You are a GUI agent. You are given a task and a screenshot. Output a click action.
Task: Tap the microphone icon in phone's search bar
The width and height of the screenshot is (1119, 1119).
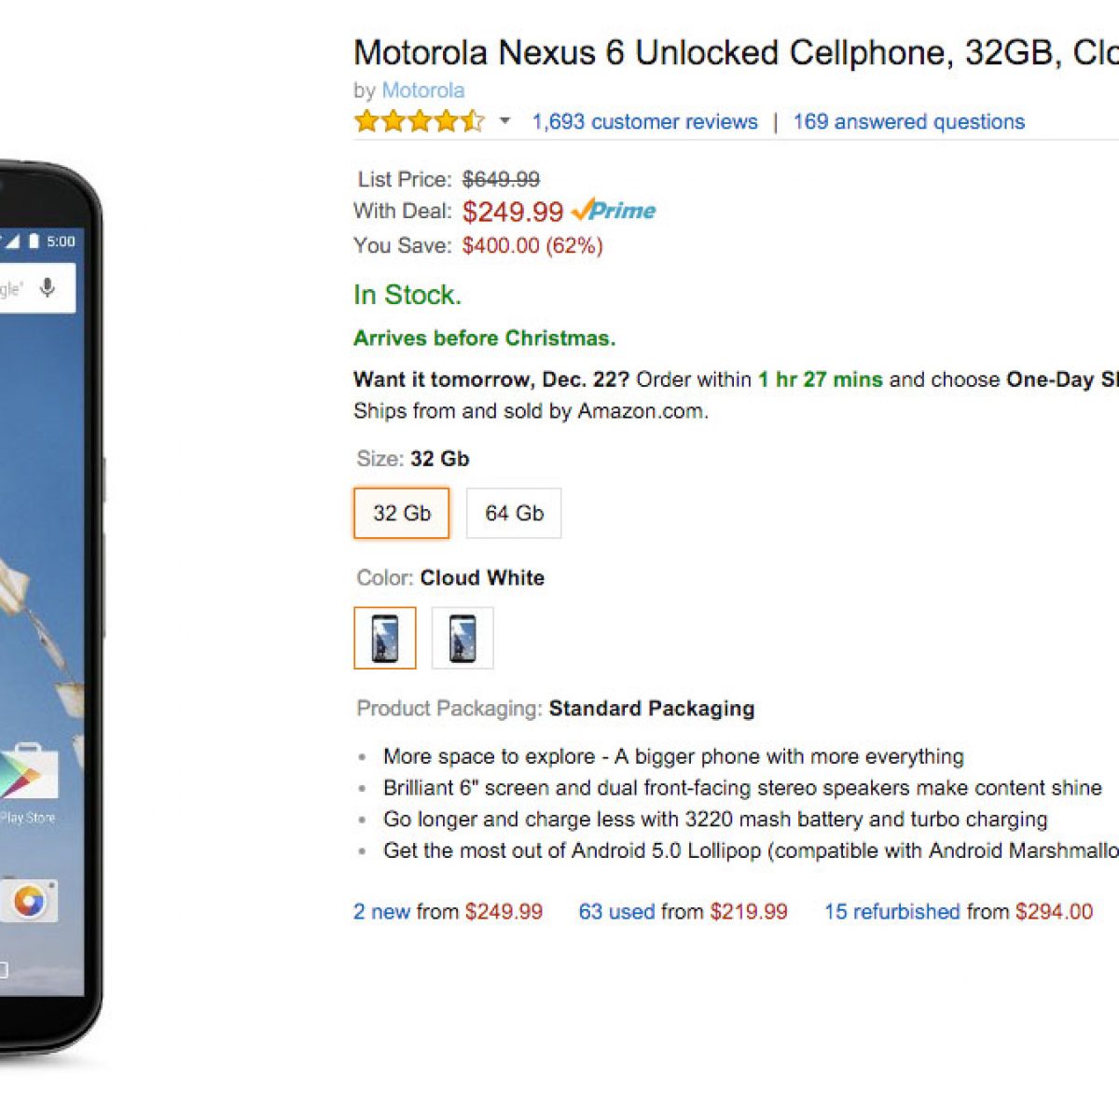pyautogui.click(x=48, y=287)
